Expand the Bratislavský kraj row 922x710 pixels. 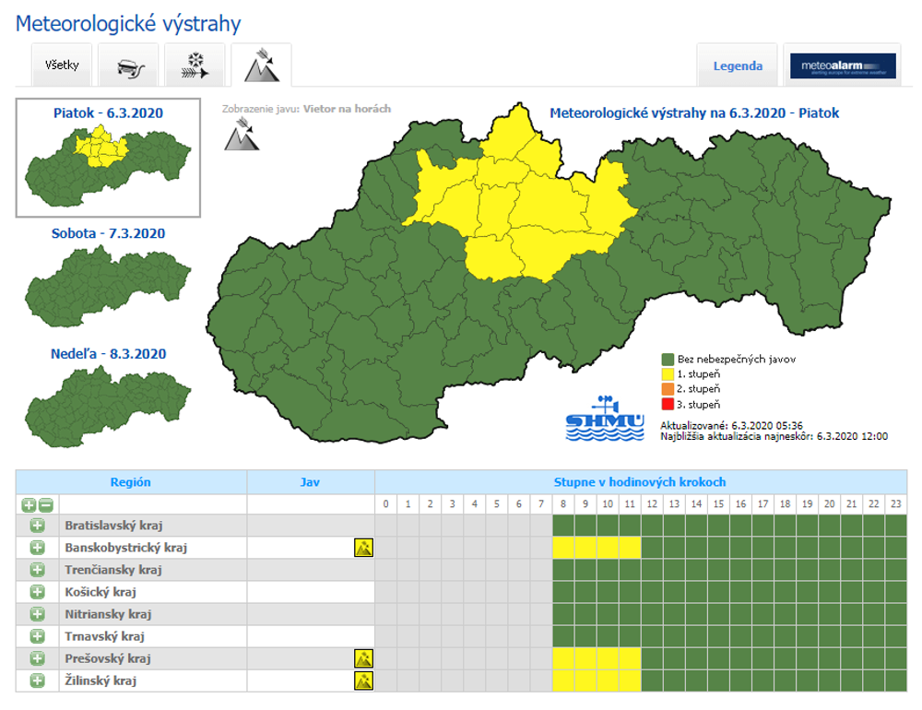pyautogui.click(x=37, y=526)
